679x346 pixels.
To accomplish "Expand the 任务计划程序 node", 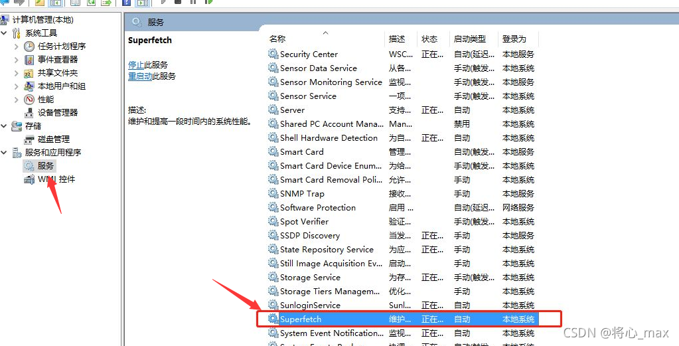I will tap(17, 46).
